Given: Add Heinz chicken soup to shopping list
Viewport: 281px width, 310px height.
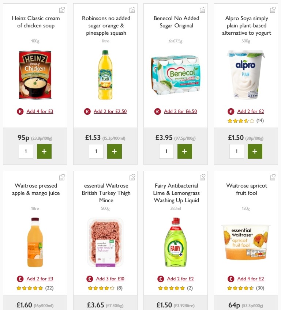Looking at the screenshot, I should coord(62,9).
